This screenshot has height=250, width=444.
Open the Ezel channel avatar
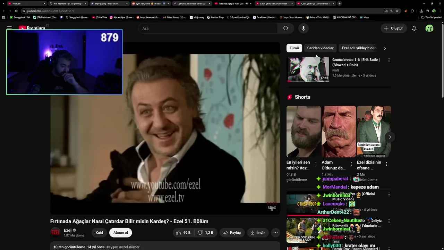(55, 232)
